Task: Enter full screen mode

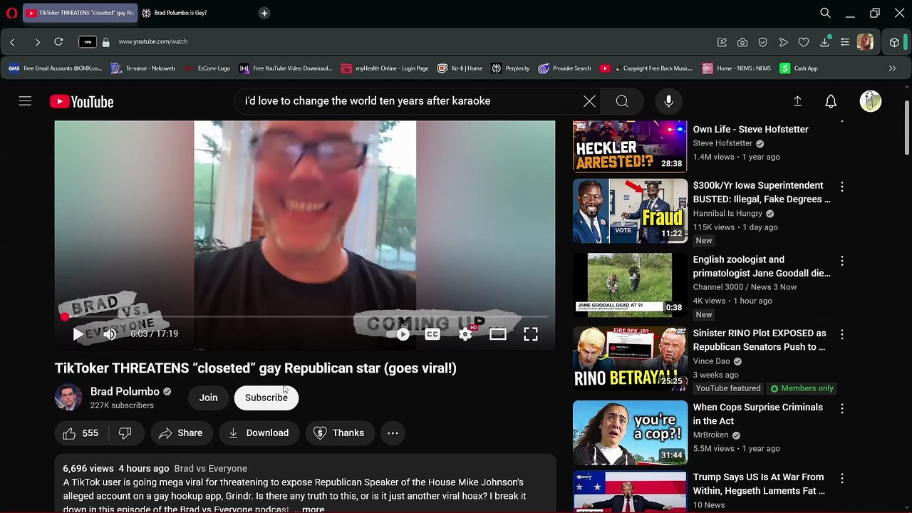Action: 531,333
